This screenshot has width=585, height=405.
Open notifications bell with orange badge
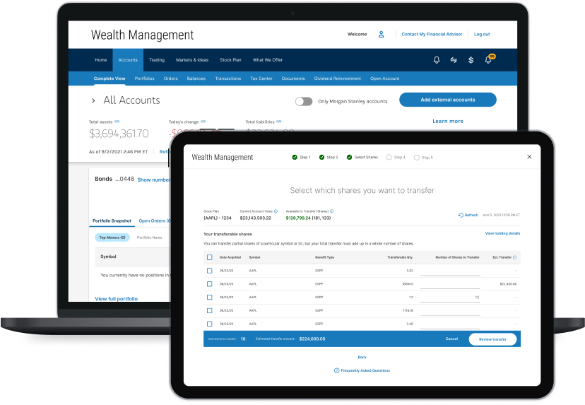click(x=488, y=59)
